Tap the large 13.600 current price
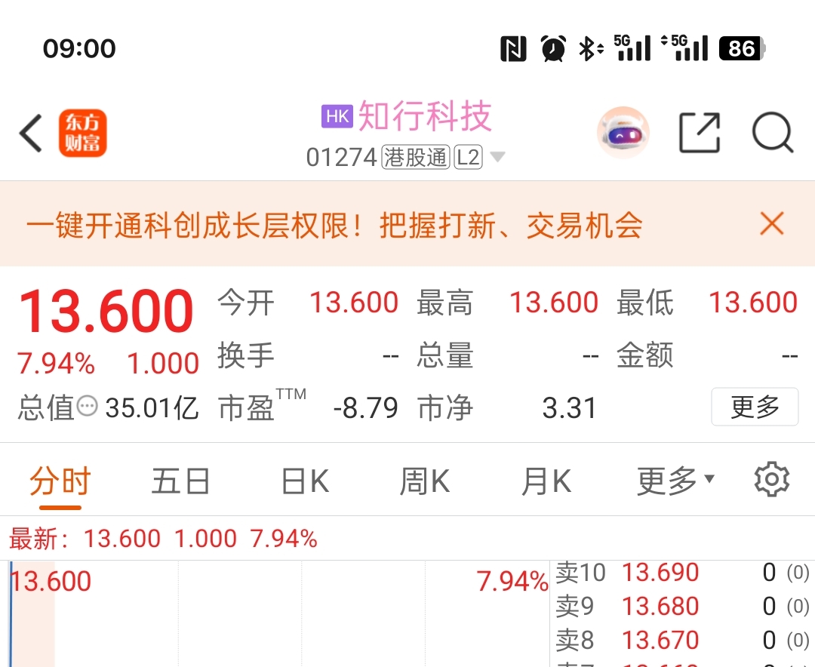 pyautogui.click(x=106, y=311)
